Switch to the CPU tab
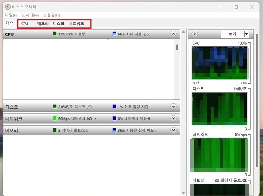The width and height of the screenshot is (263, 196). (x=25, y=24)
